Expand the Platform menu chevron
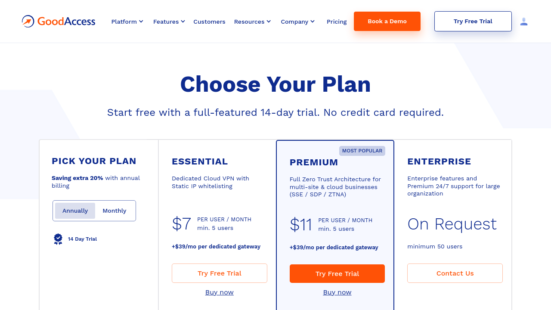This screenshot has width=551, height=310. pos(141,22)
